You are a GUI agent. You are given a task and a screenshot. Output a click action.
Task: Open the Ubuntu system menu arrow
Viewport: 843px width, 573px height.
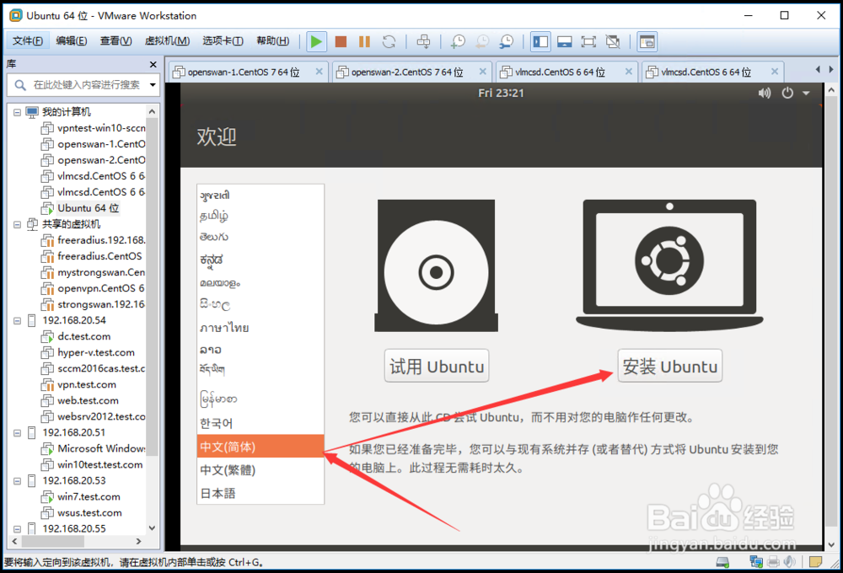pos(806,93)
